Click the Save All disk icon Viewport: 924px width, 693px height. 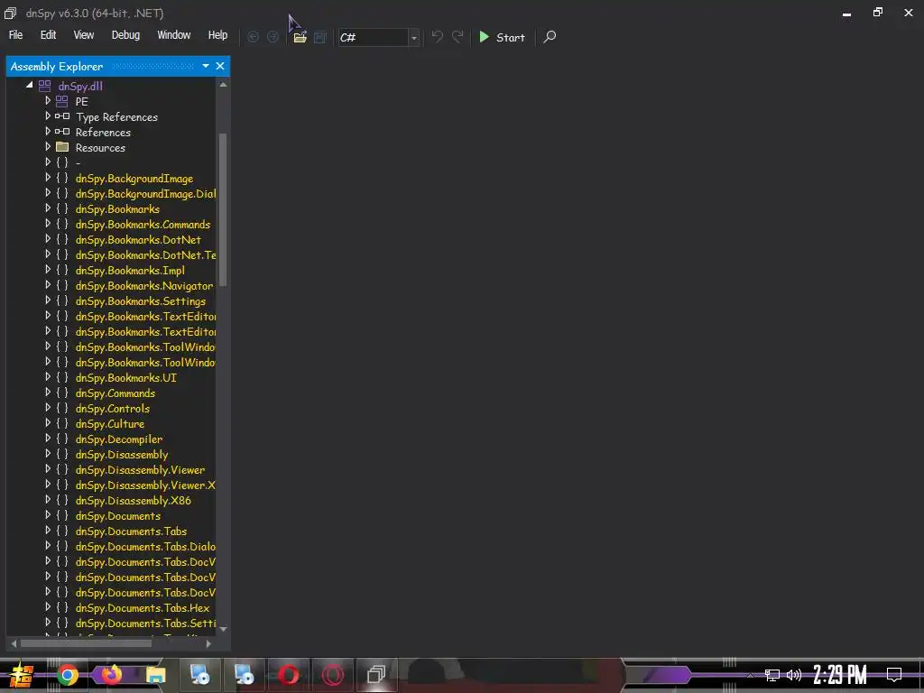tap(320, 37)
